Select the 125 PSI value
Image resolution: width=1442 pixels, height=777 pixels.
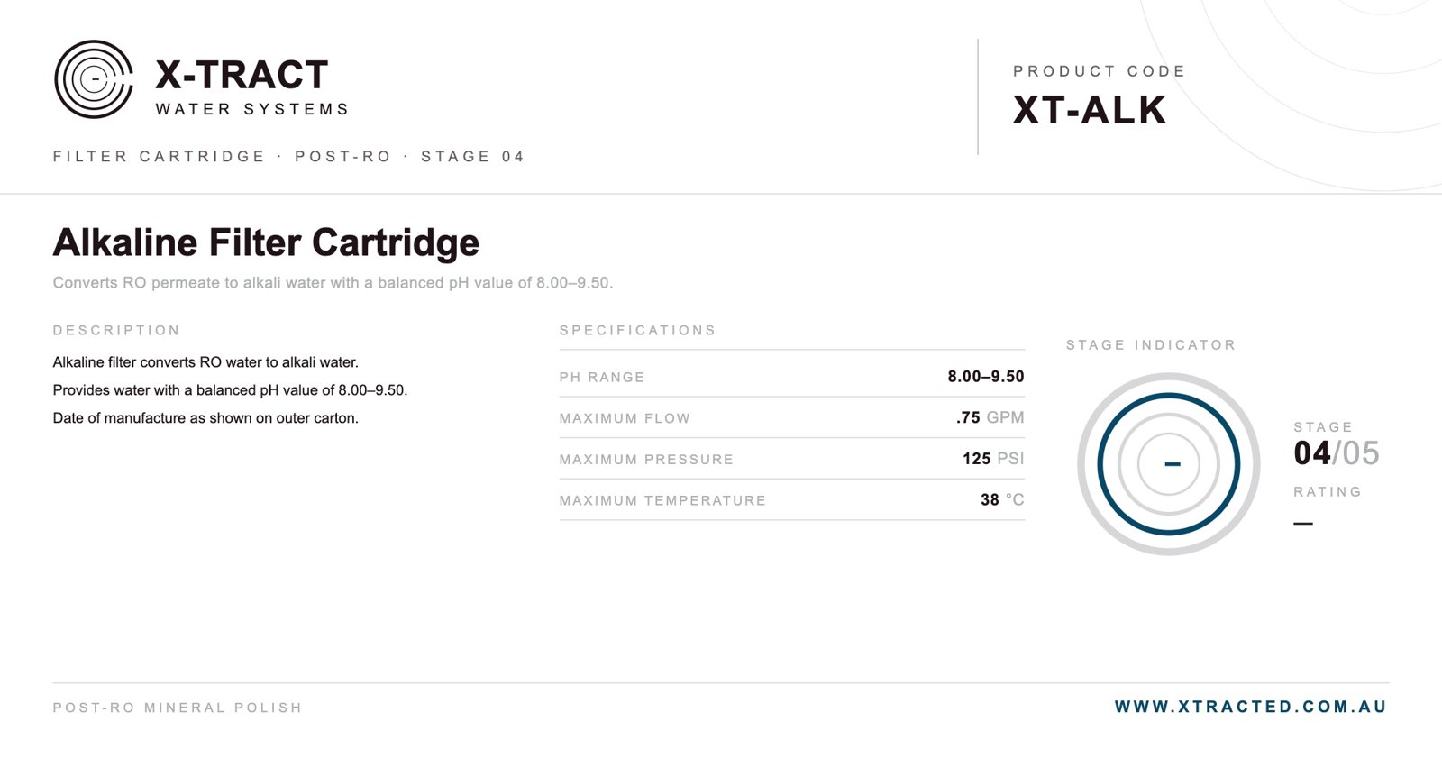point(993,459)
